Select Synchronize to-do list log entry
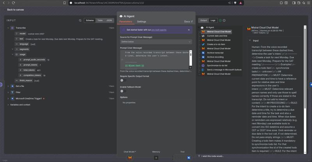This screenshot has height=162, width=312. coord(221,65)
